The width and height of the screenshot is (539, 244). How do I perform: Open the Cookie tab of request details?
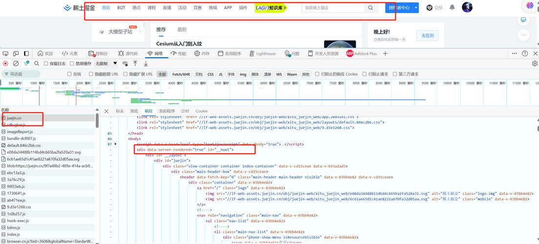(x=201, y=111)
